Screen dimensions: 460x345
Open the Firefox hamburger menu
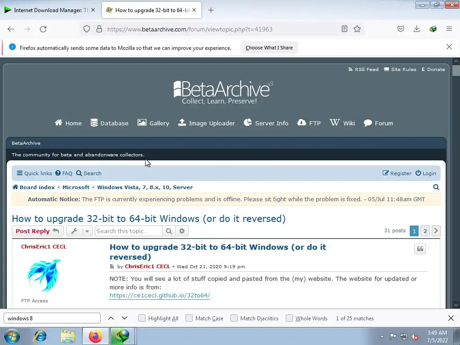click(449, 29)
